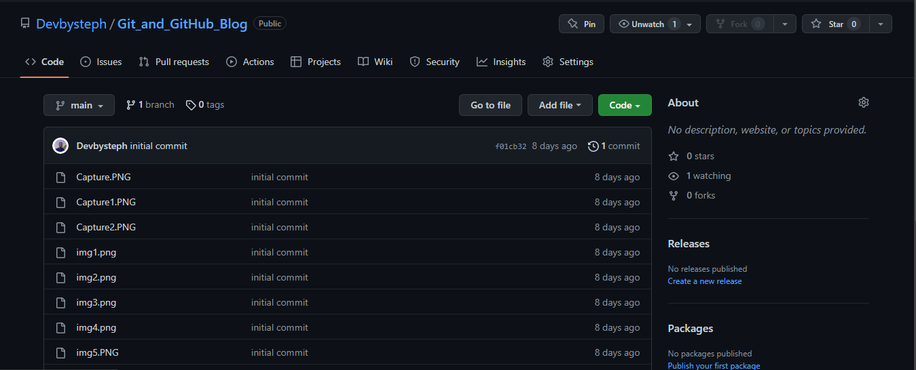Go to the Actions tab
916x370 pixels.
click(x=250, y=62)
